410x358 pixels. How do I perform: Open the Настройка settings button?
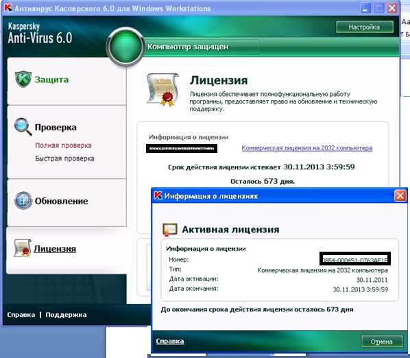[365, 27]
